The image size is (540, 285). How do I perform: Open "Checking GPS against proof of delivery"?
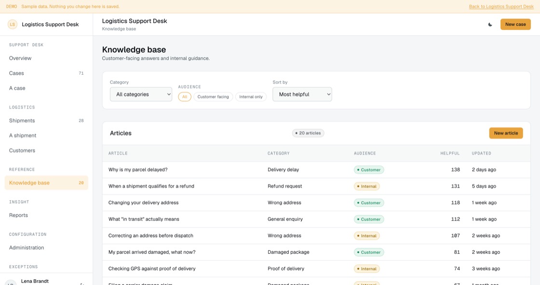152,269
